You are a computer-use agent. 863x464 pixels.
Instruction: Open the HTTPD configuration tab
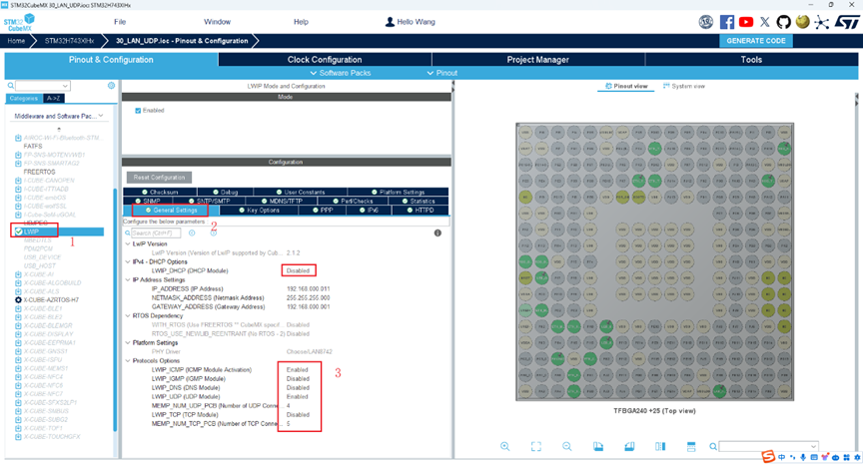coord(420,210)
